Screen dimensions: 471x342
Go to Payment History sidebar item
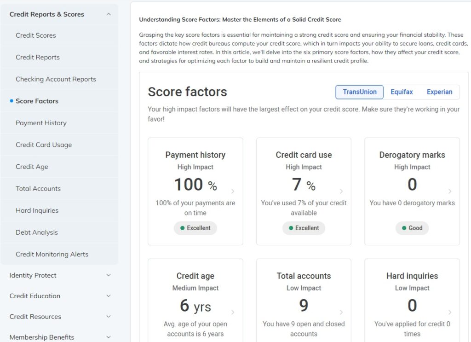pyautogui.click(x=41, y=123)
